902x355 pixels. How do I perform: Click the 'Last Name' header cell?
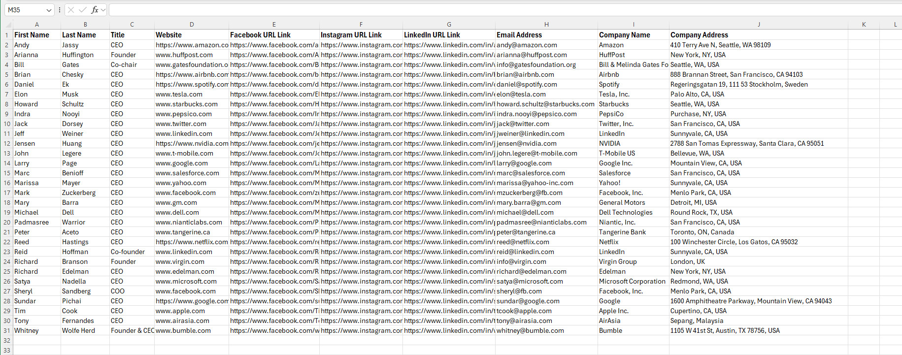85,35
